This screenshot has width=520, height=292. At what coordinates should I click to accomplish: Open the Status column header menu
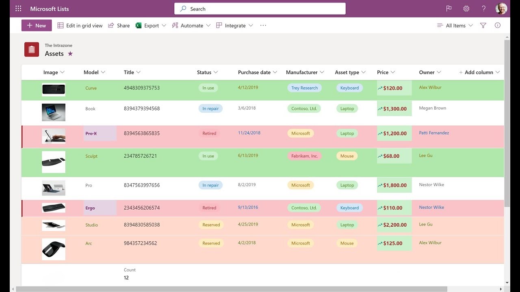208,72
